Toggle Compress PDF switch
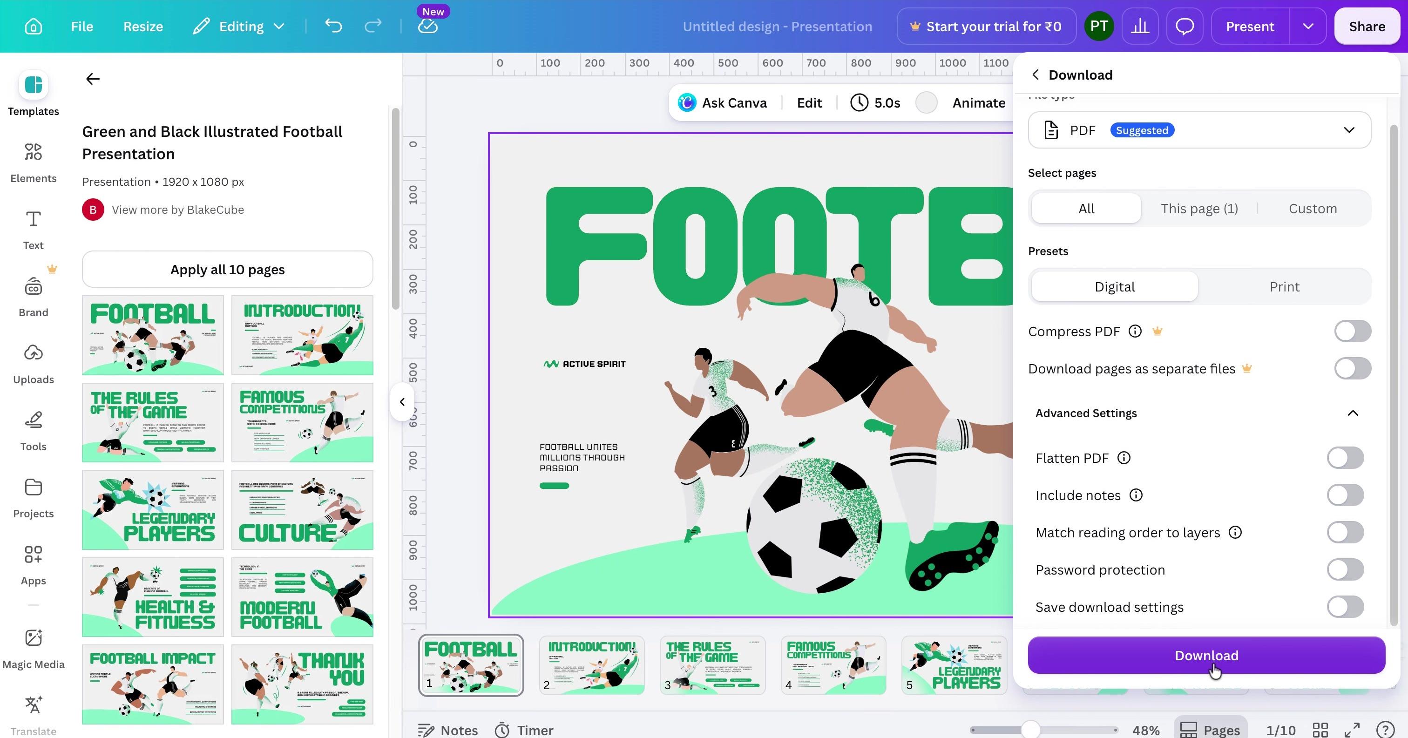 pyautogui.click(x=1352, y=331)
